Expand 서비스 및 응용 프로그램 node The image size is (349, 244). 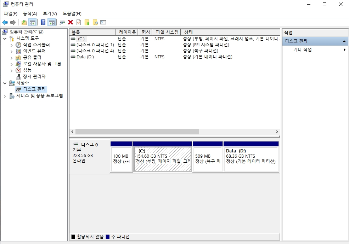[x=5, y=96]
